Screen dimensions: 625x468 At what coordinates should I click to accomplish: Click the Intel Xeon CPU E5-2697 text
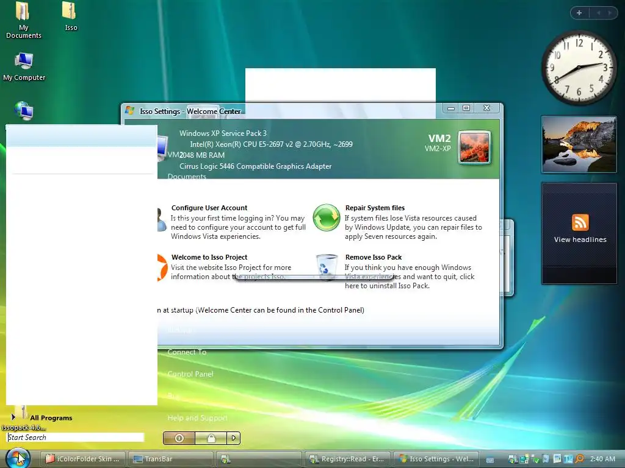[x=271, y=144]
